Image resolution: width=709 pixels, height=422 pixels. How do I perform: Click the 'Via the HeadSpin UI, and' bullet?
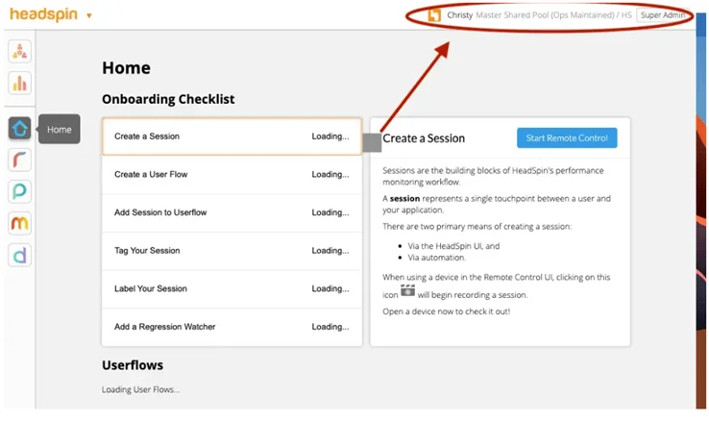point(453,246)
